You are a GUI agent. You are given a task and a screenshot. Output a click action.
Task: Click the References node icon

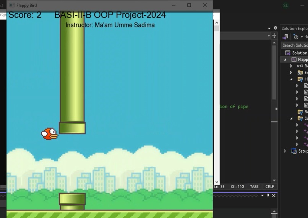[300, 66]
